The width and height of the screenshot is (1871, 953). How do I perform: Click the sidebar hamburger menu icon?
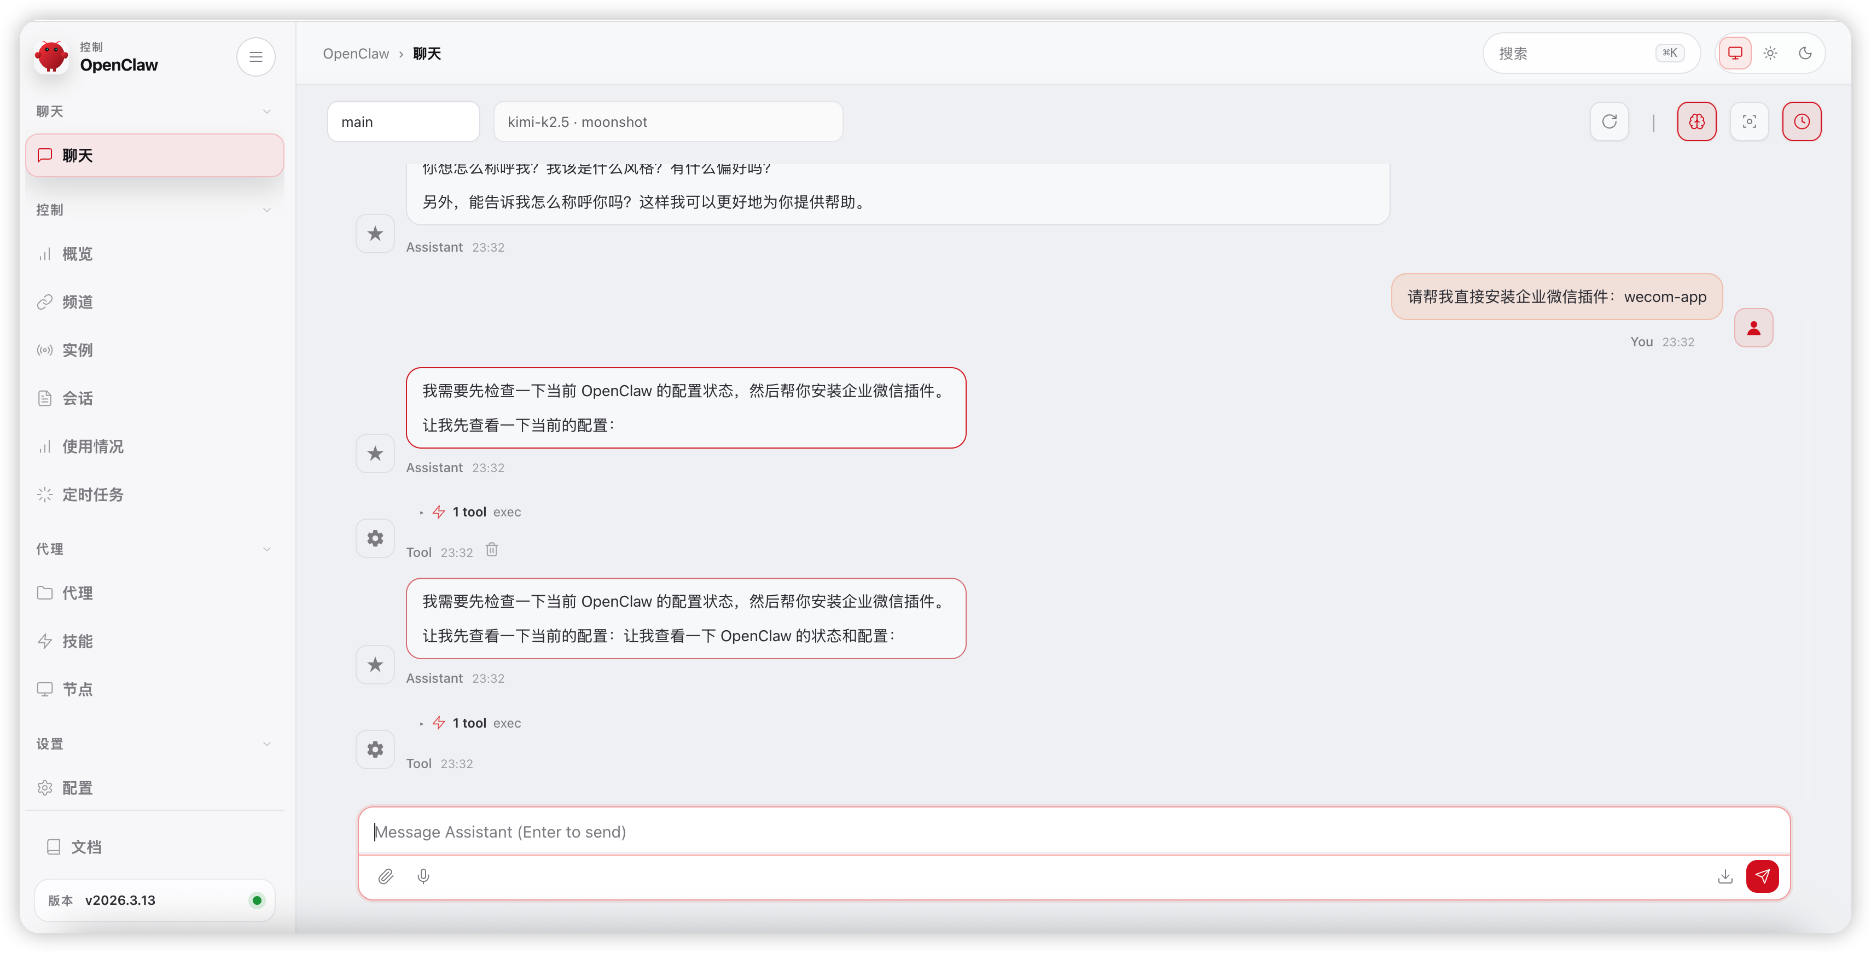(255, 57)
